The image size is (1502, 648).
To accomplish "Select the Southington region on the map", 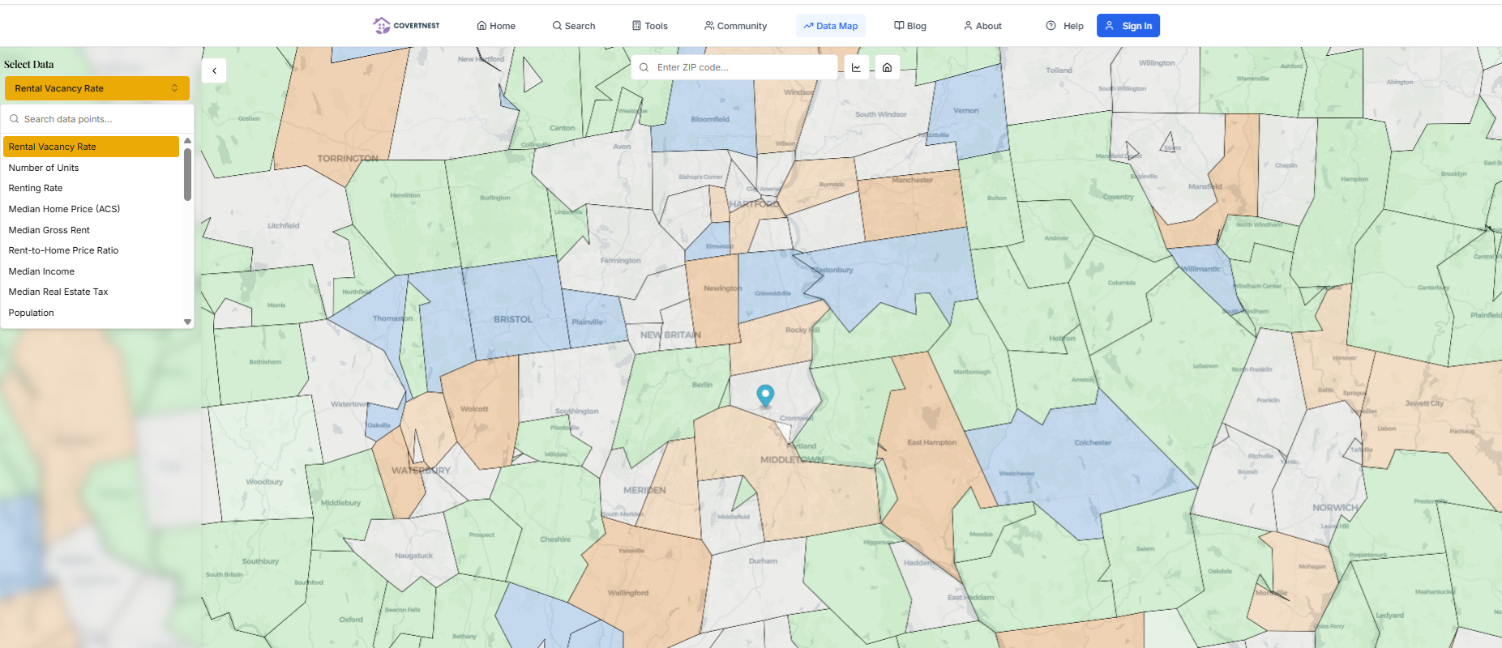I will (x=577, y=411).
